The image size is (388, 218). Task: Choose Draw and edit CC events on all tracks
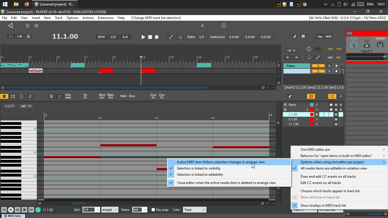pyautogui.click(x=328, y=177)
